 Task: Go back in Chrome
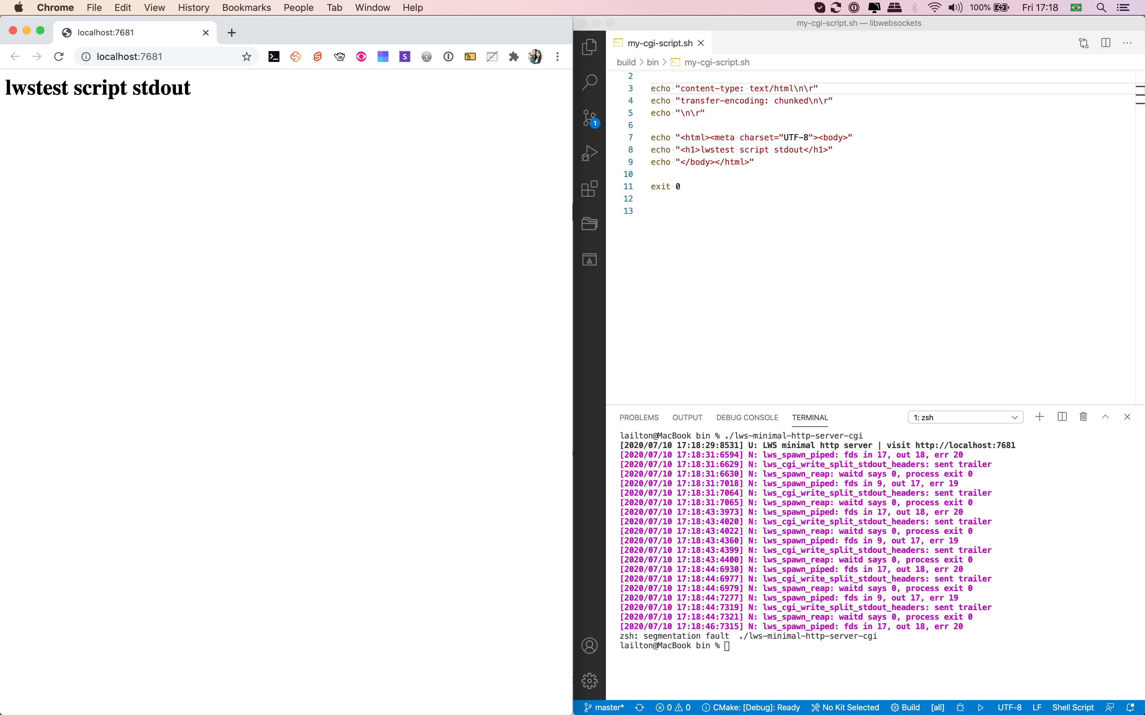click(15, 57)
